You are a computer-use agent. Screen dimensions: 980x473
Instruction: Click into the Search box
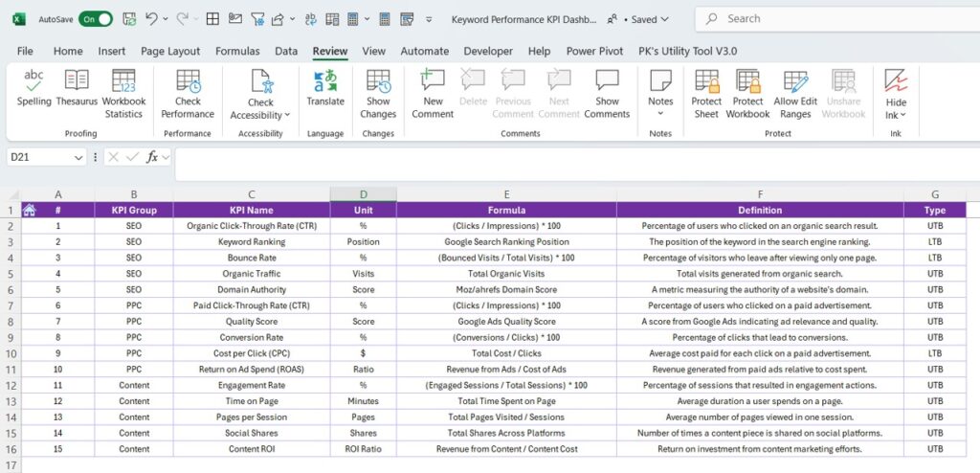pos(837,19)
